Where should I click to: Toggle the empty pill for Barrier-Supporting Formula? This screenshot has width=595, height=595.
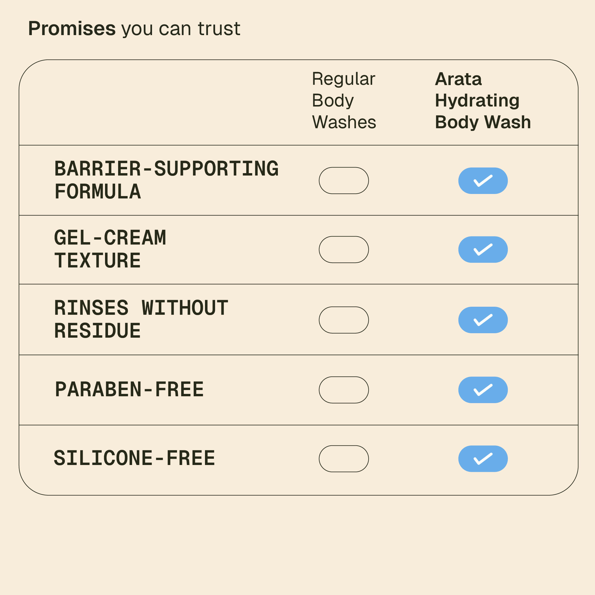pos(344,181)
